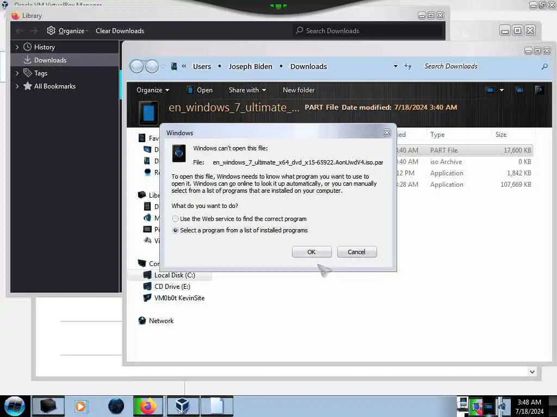Click Clear Downloads in Library window
The height and width of the screenshot is (417, 557).
(x=120, y=31)
